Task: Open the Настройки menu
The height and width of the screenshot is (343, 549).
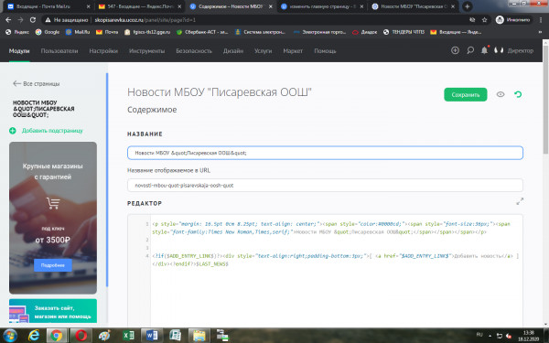Action: pyautogui.click(x=103, y=50)
